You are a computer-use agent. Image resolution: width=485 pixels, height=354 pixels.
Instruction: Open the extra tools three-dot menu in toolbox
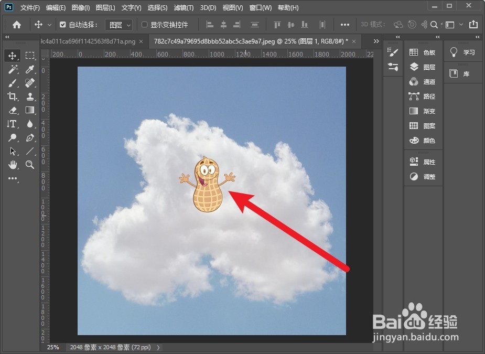(x=13, y=178)
